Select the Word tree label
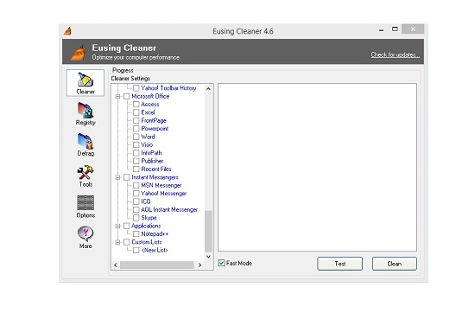475x319 pixels. click(x=148, y=137)
